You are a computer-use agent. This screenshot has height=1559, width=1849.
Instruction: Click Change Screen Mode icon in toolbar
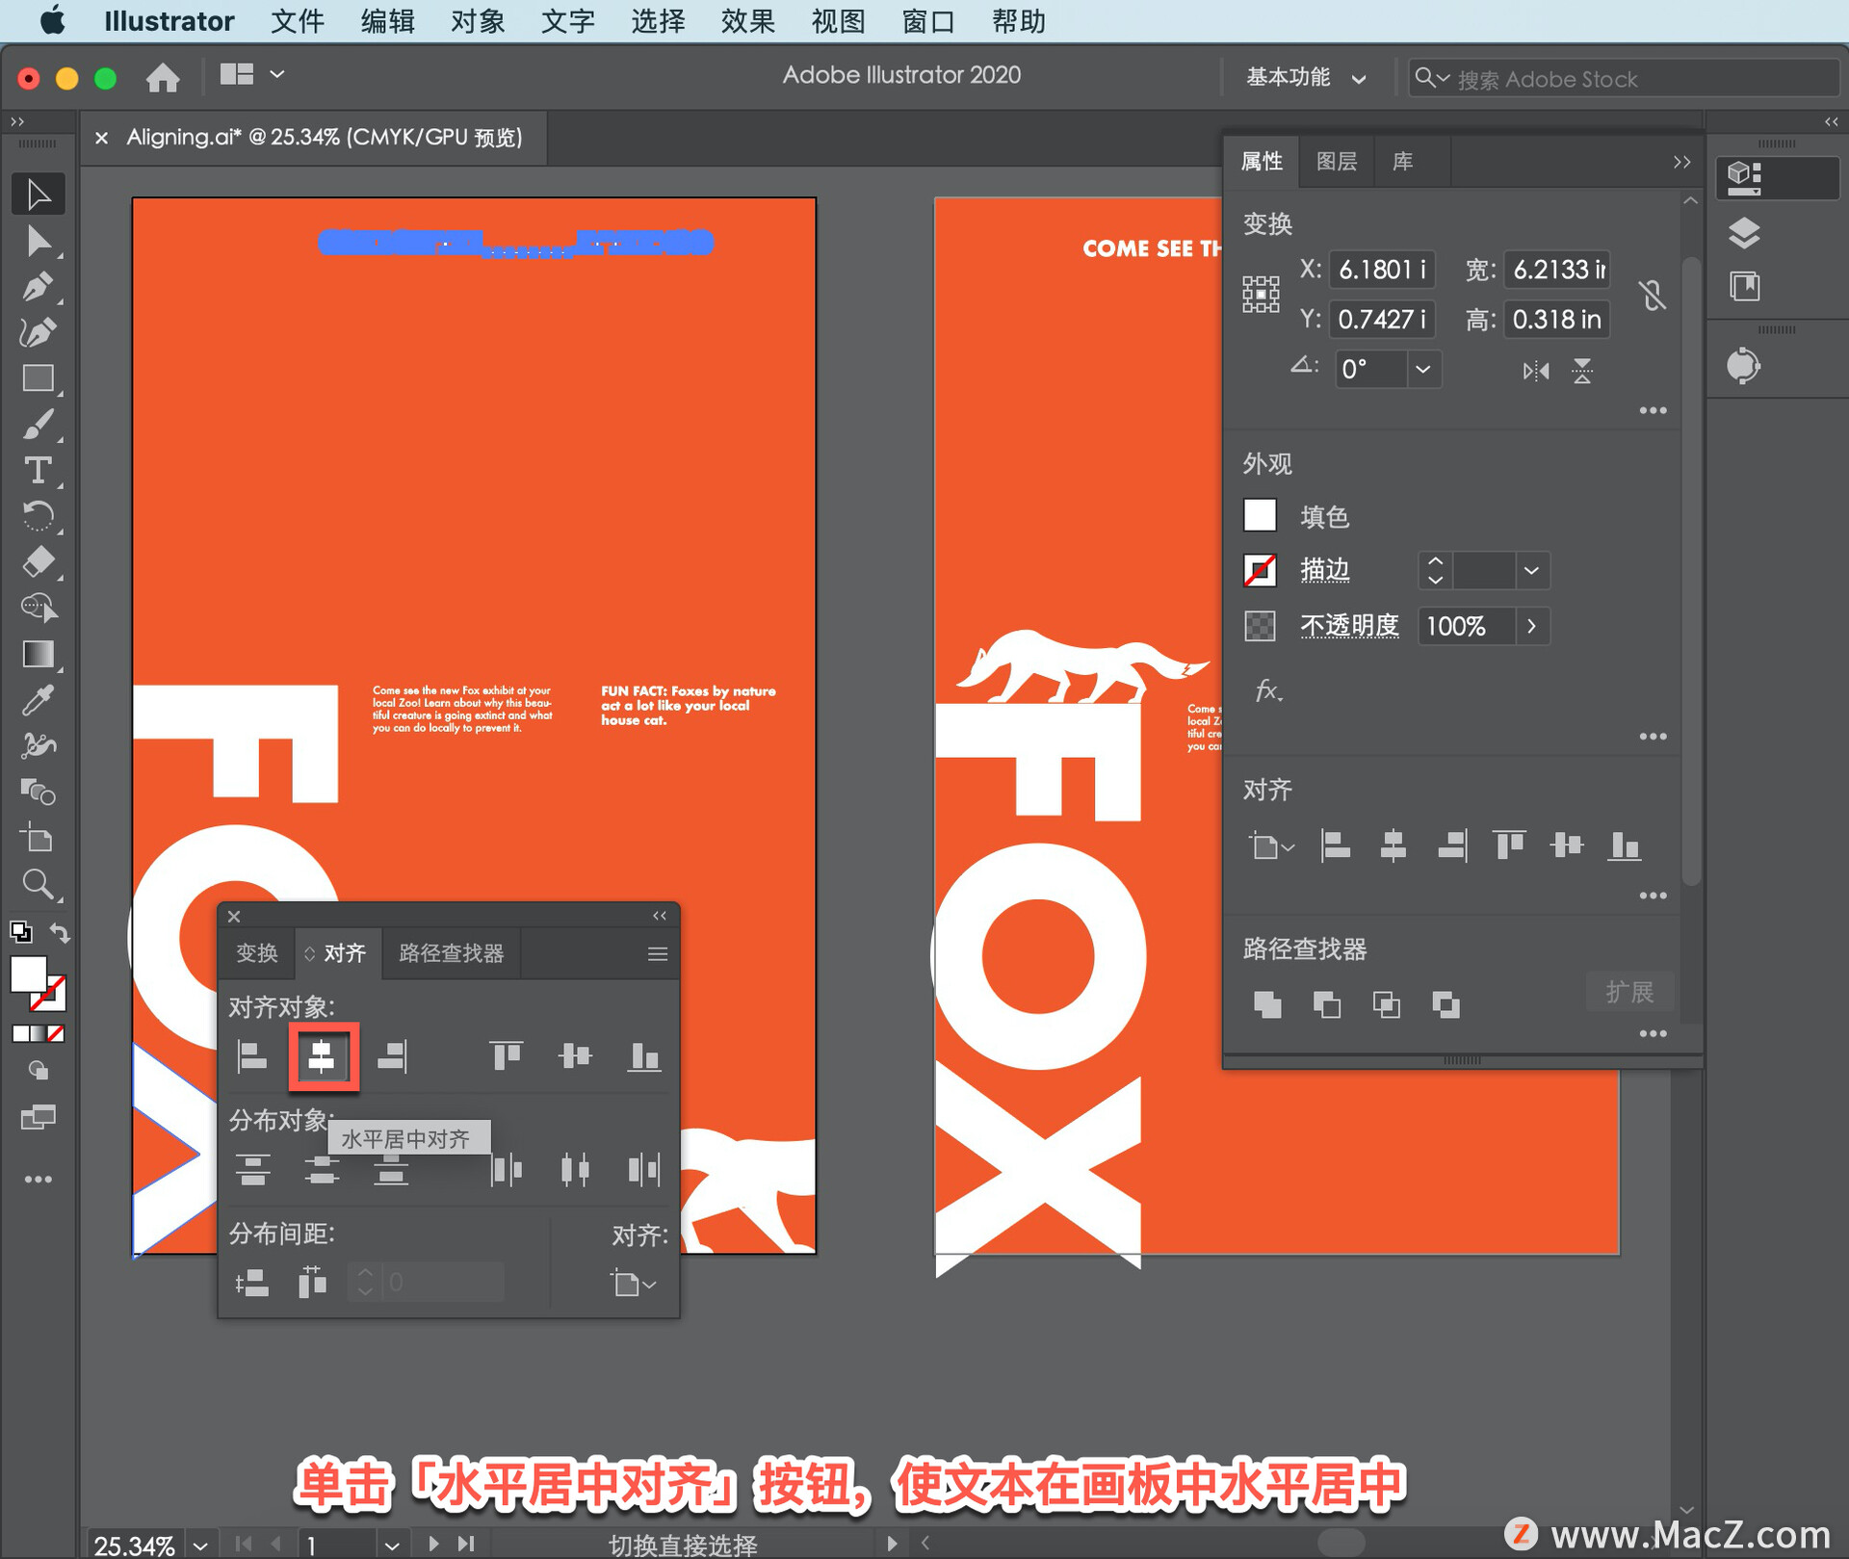tap(38, 1117)
